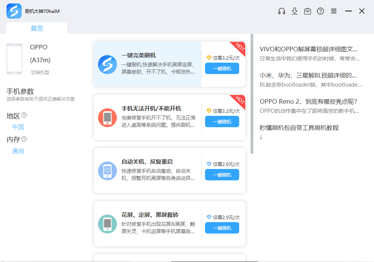
Task: Open the download manager icon
Action: [295, 11]
